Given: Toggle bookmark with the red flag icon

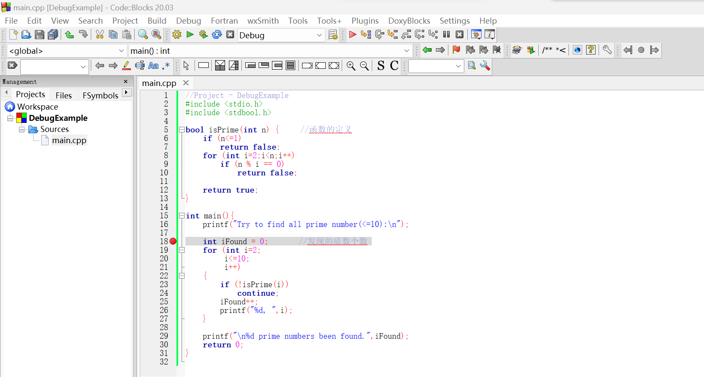Looking at the screenshot, I should click(457, 50).
